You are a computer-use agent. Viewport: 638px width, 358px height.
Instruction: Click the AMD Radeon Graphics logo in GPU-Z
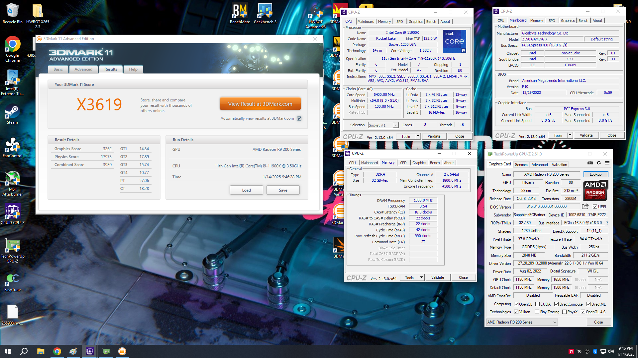(x=595, y=190)
